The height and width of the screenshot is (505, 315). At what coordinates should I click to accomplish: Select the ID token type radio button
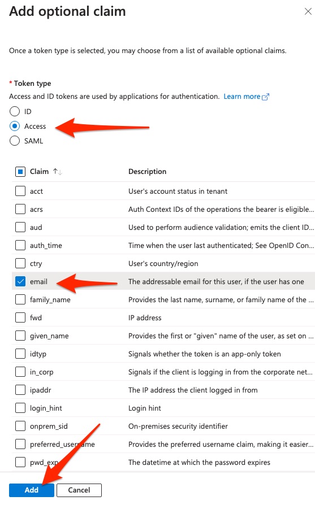point(15,111)
